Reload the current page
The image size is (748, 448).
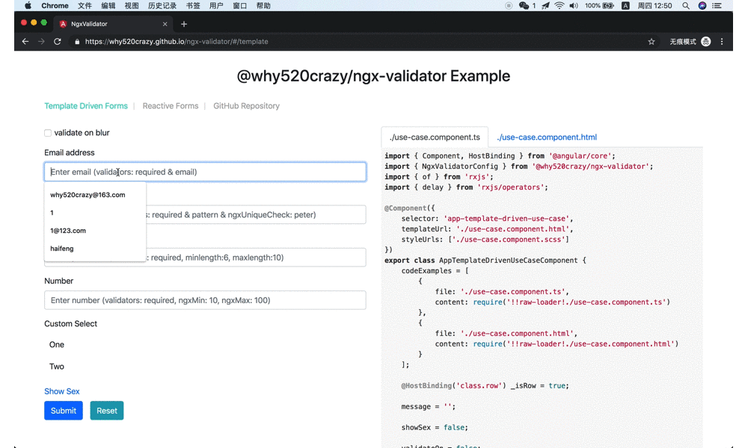tap(58, 41)
